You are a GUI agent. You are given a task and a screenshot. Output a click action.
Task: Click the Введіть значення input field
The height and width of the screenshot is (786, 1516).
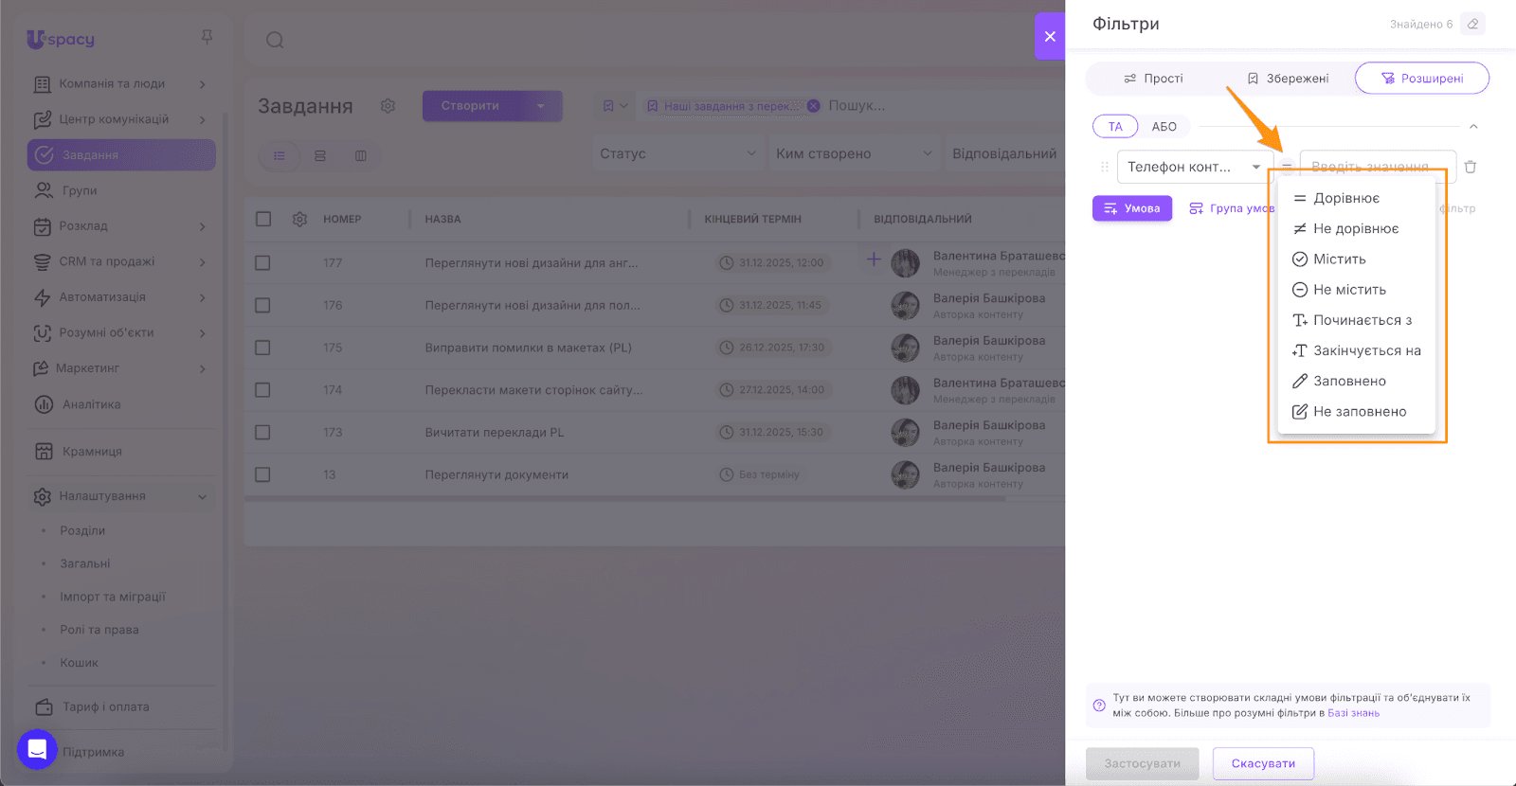click(1378, 167)
